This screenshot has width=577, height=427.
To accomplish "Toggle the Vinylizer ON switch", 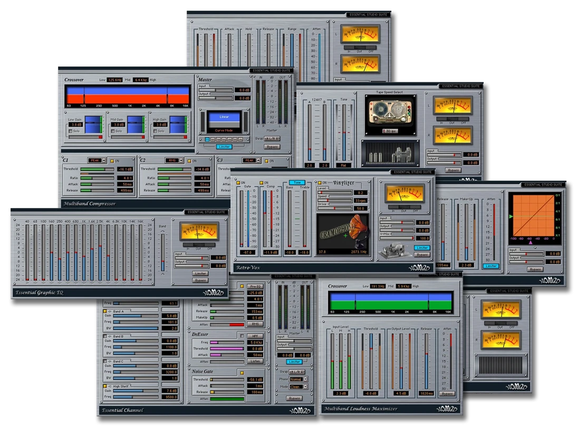I will (x=319, y=183).
